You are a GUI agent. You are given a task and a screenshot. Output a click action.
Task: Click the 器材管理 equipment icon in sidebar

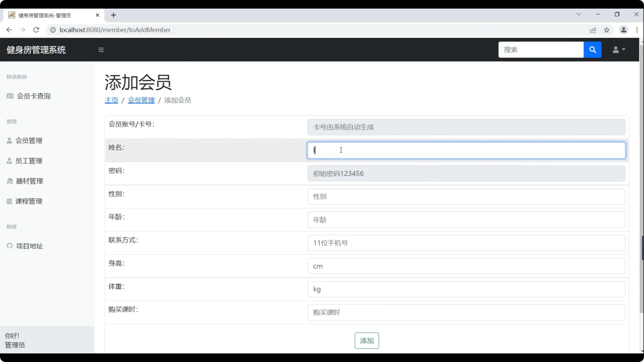coord(10,181)
